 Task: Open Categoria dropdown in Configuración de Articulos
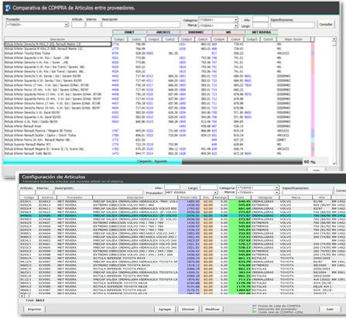point(277,188)
